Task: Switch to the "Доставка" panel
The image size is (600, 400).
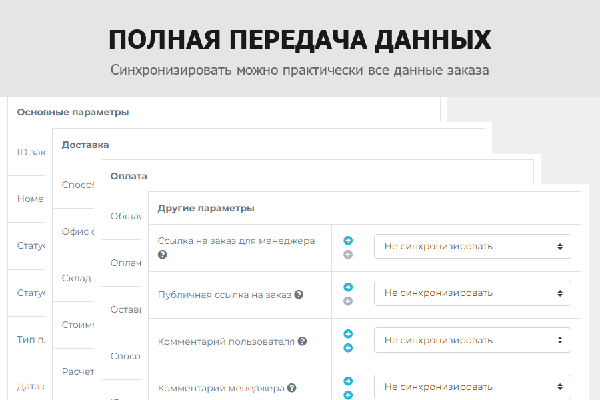Action: [x=85, y=144]
